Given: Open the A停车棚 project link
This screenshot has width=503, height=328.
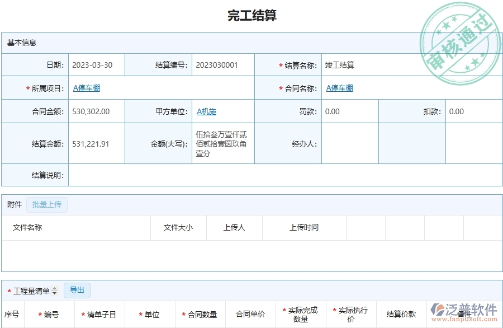Looking at the screenshot, I should click(86, 88).
